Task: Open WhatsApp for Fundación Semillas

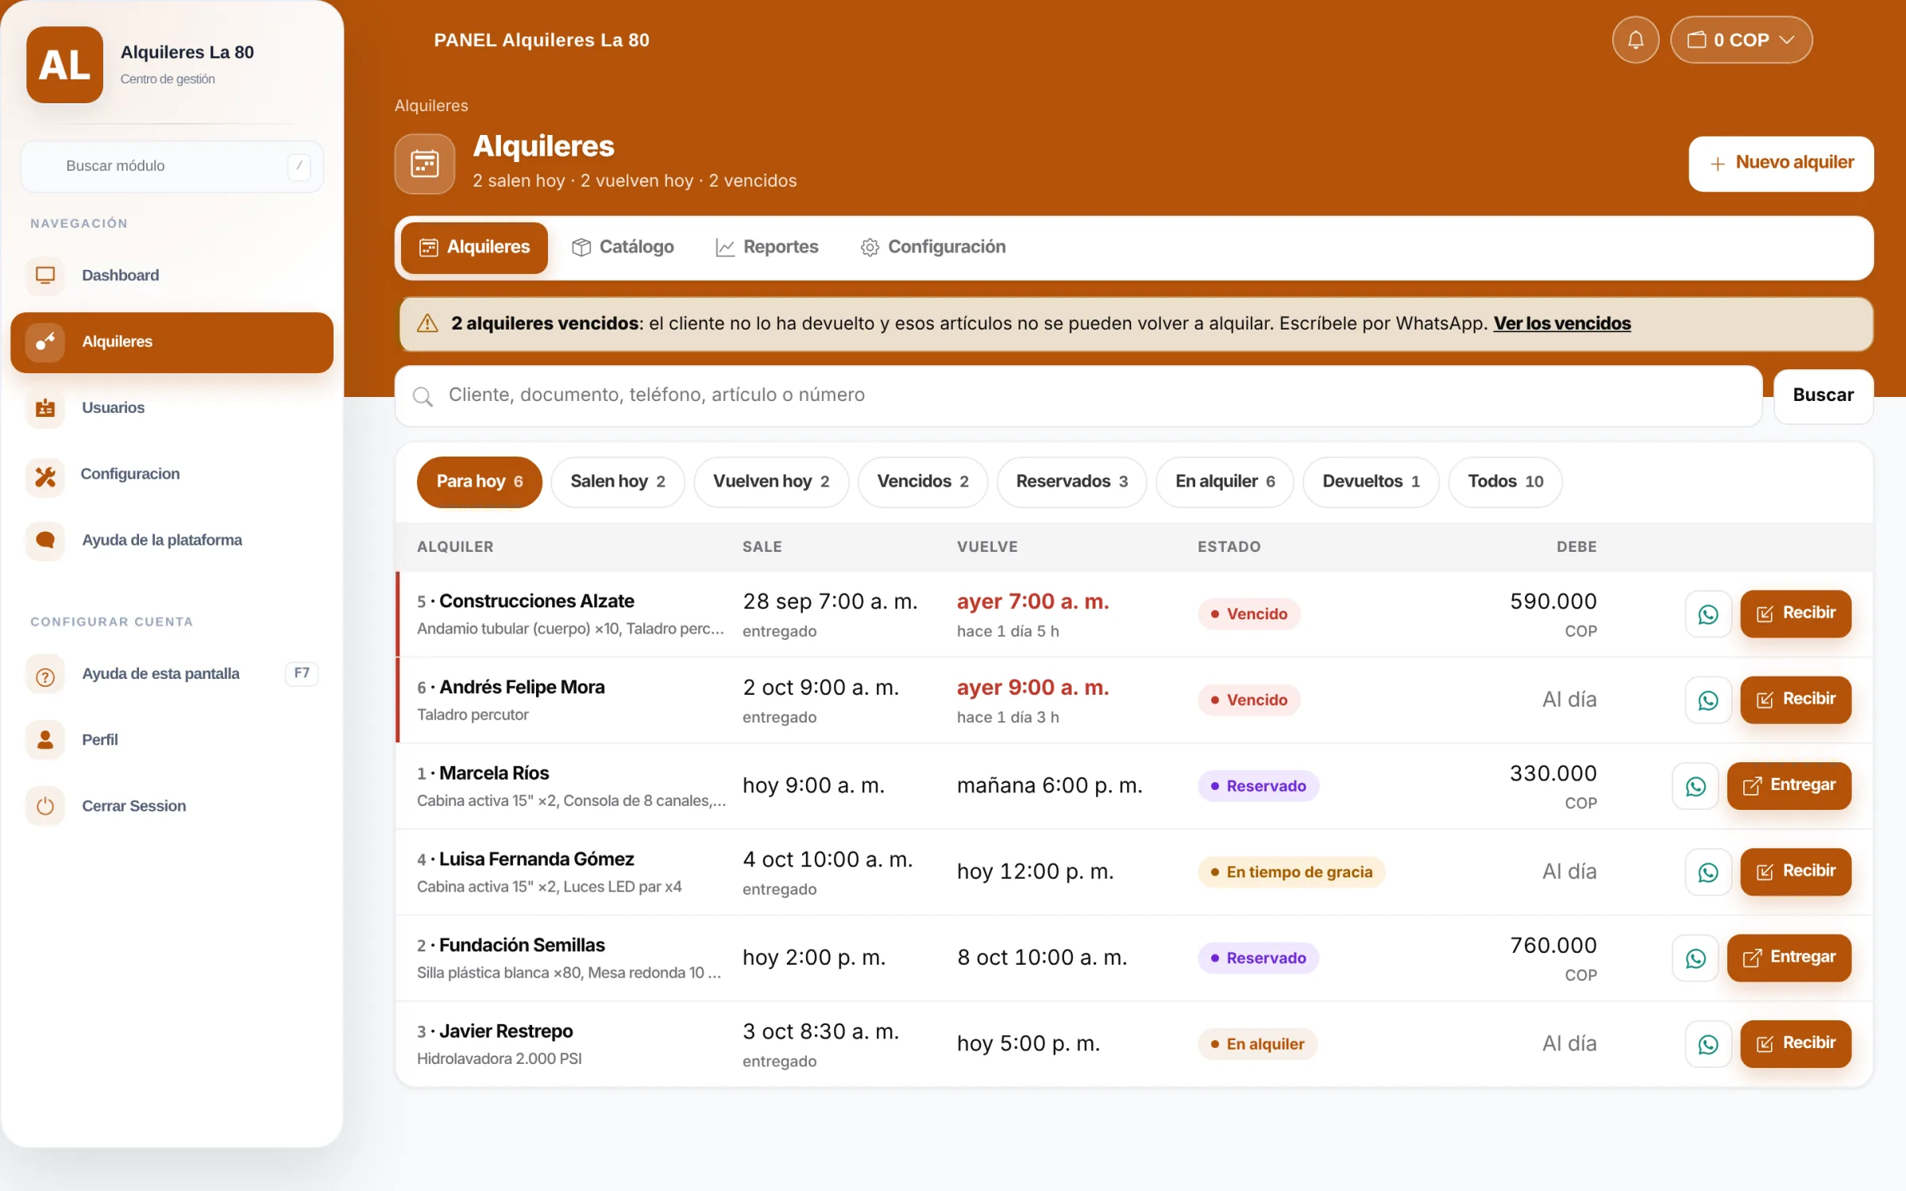Action: point(1695,958)
